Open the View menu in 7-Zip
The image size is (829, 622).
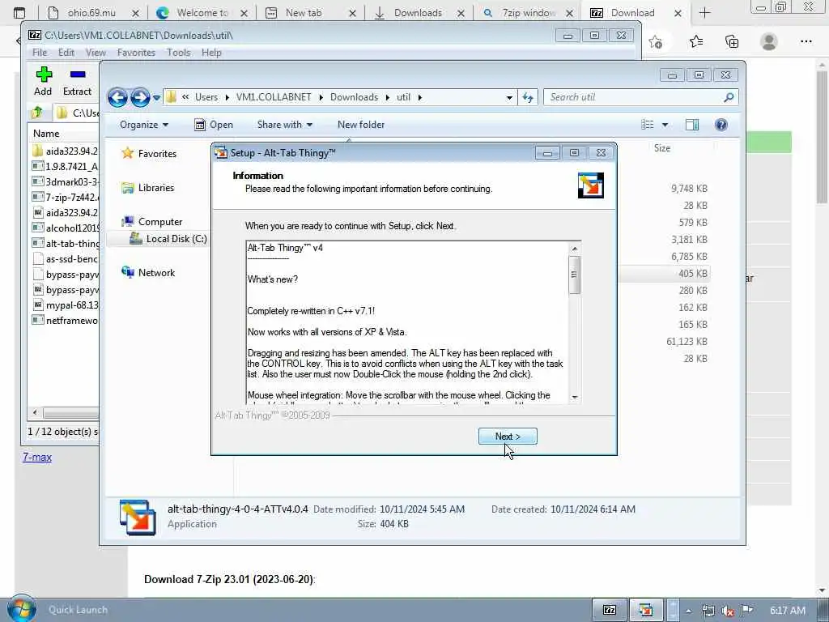point(96,53)
